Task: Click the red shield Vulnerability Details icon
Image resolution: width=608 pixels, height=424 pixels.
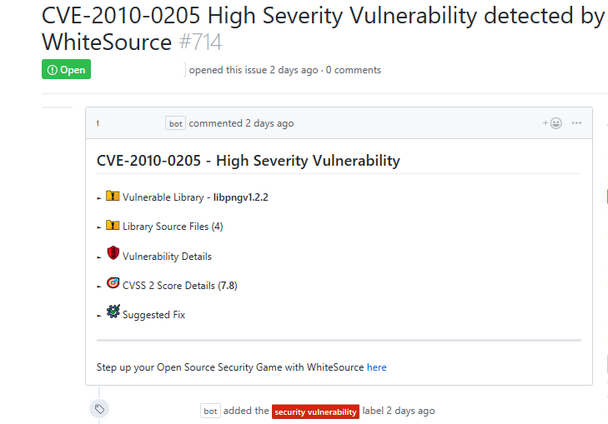Action: click(113, 254)
